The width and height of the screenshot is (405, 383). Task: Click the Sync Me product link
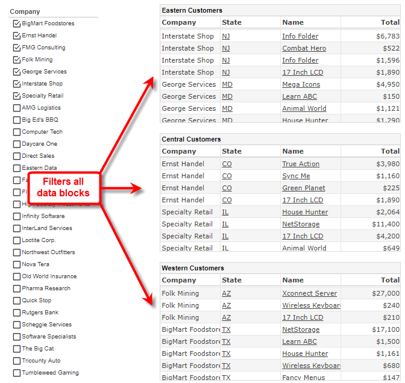point(296,176)
